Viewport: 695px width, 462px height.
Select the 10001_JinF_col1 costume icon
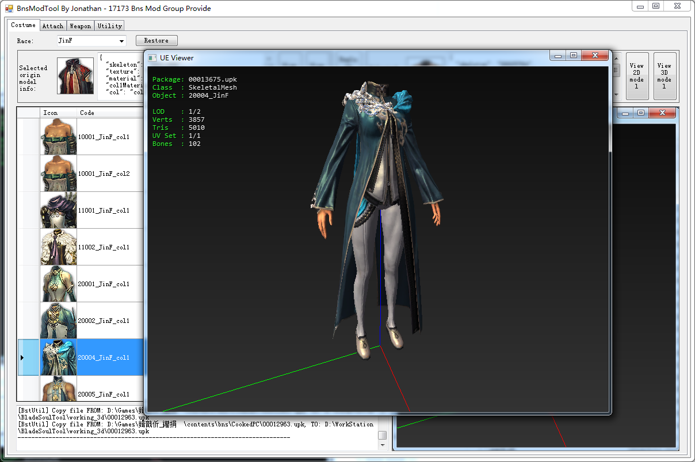(59, 137)
